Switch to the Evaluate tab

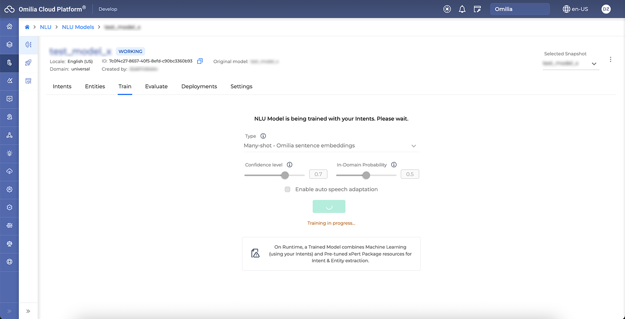tap(156, 86)
